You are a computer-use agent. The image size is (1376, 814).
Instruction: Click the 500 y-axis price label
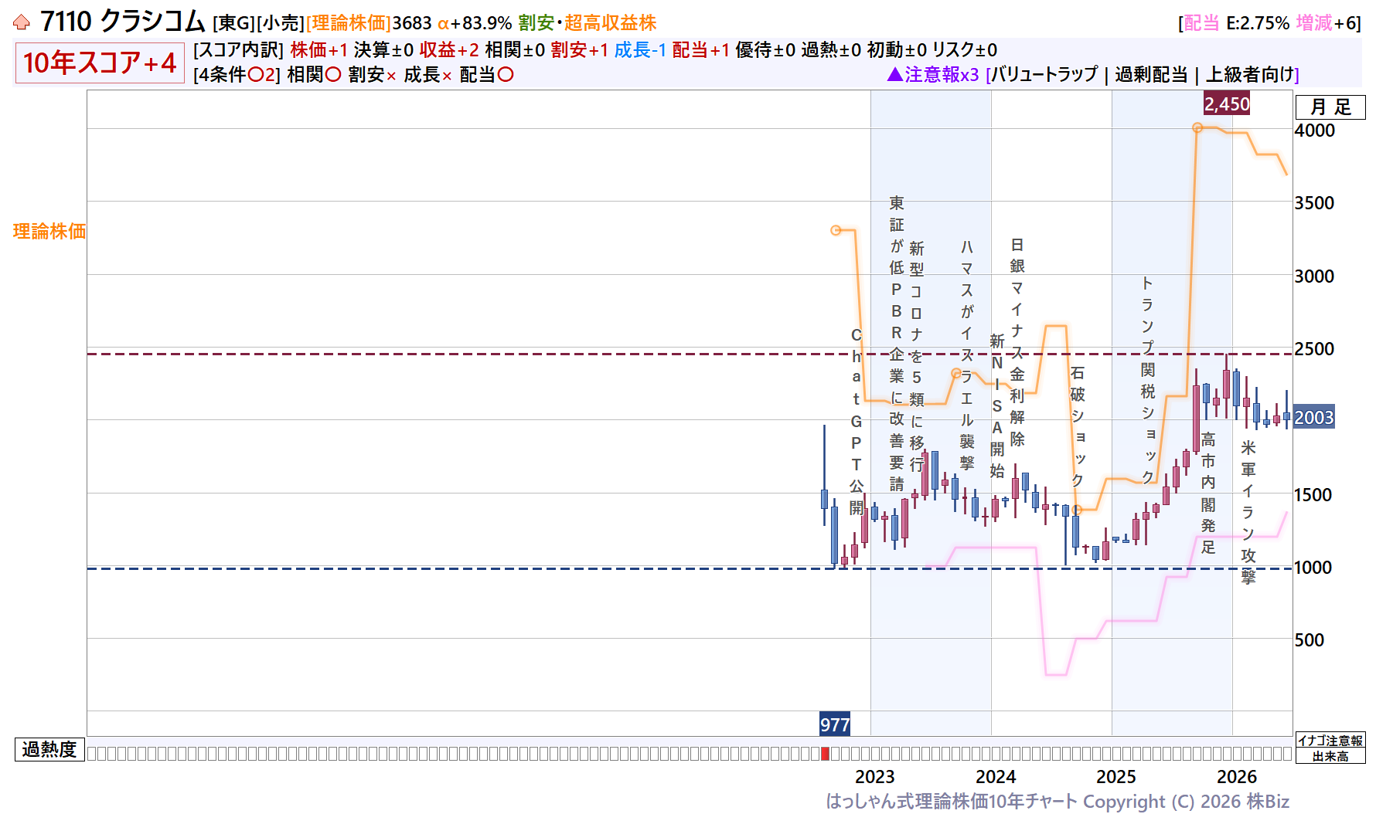point(1310,640)
